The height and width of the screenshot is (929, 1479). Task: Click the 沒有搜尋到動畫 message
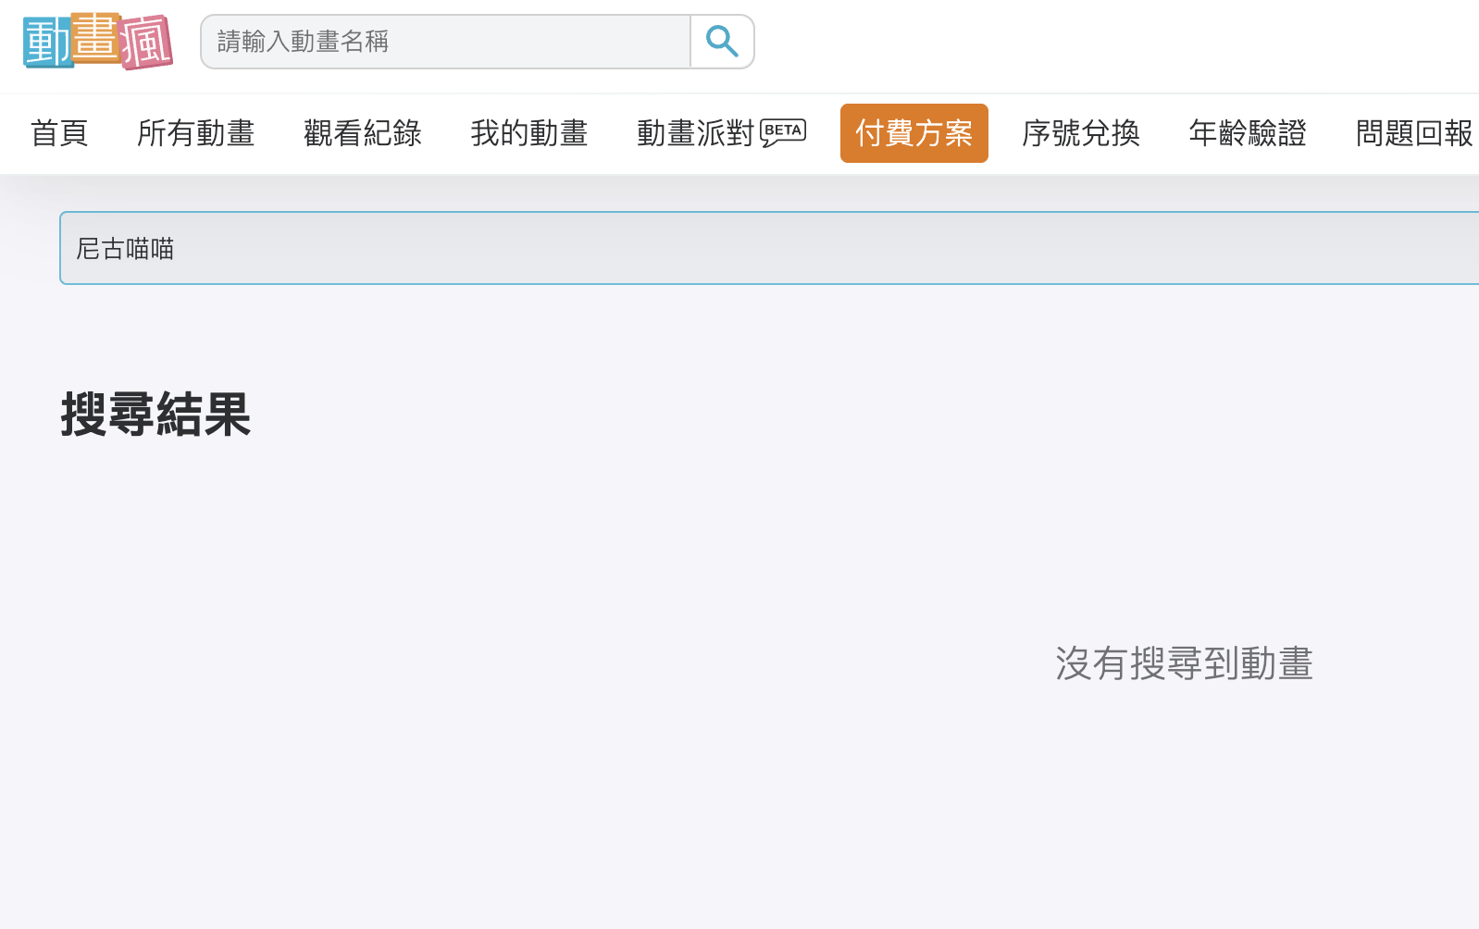(x=1185, y=663)
